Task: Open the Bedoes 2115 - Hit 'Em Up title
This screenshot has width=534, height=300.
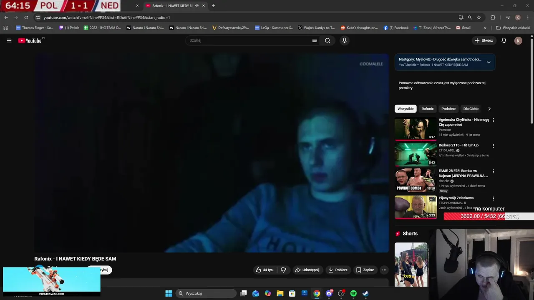Action: click(x=458, y=145)
